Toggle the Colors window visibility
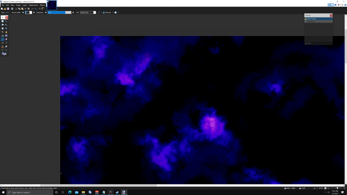 point(339,5)
